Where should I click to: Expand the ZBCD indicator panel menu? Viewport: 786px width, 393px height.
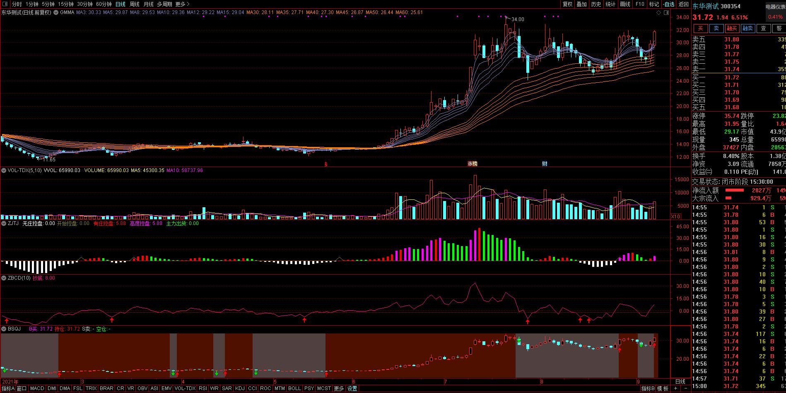tap(4, 278)
